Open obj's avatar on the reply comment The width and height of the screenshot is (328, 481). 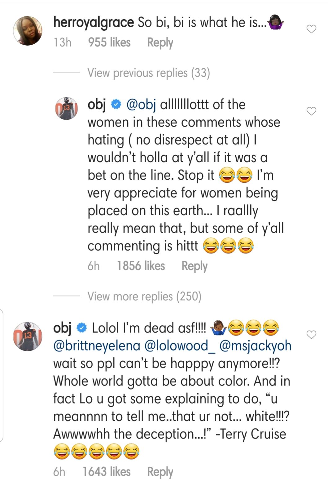click(x=66, y=108)
